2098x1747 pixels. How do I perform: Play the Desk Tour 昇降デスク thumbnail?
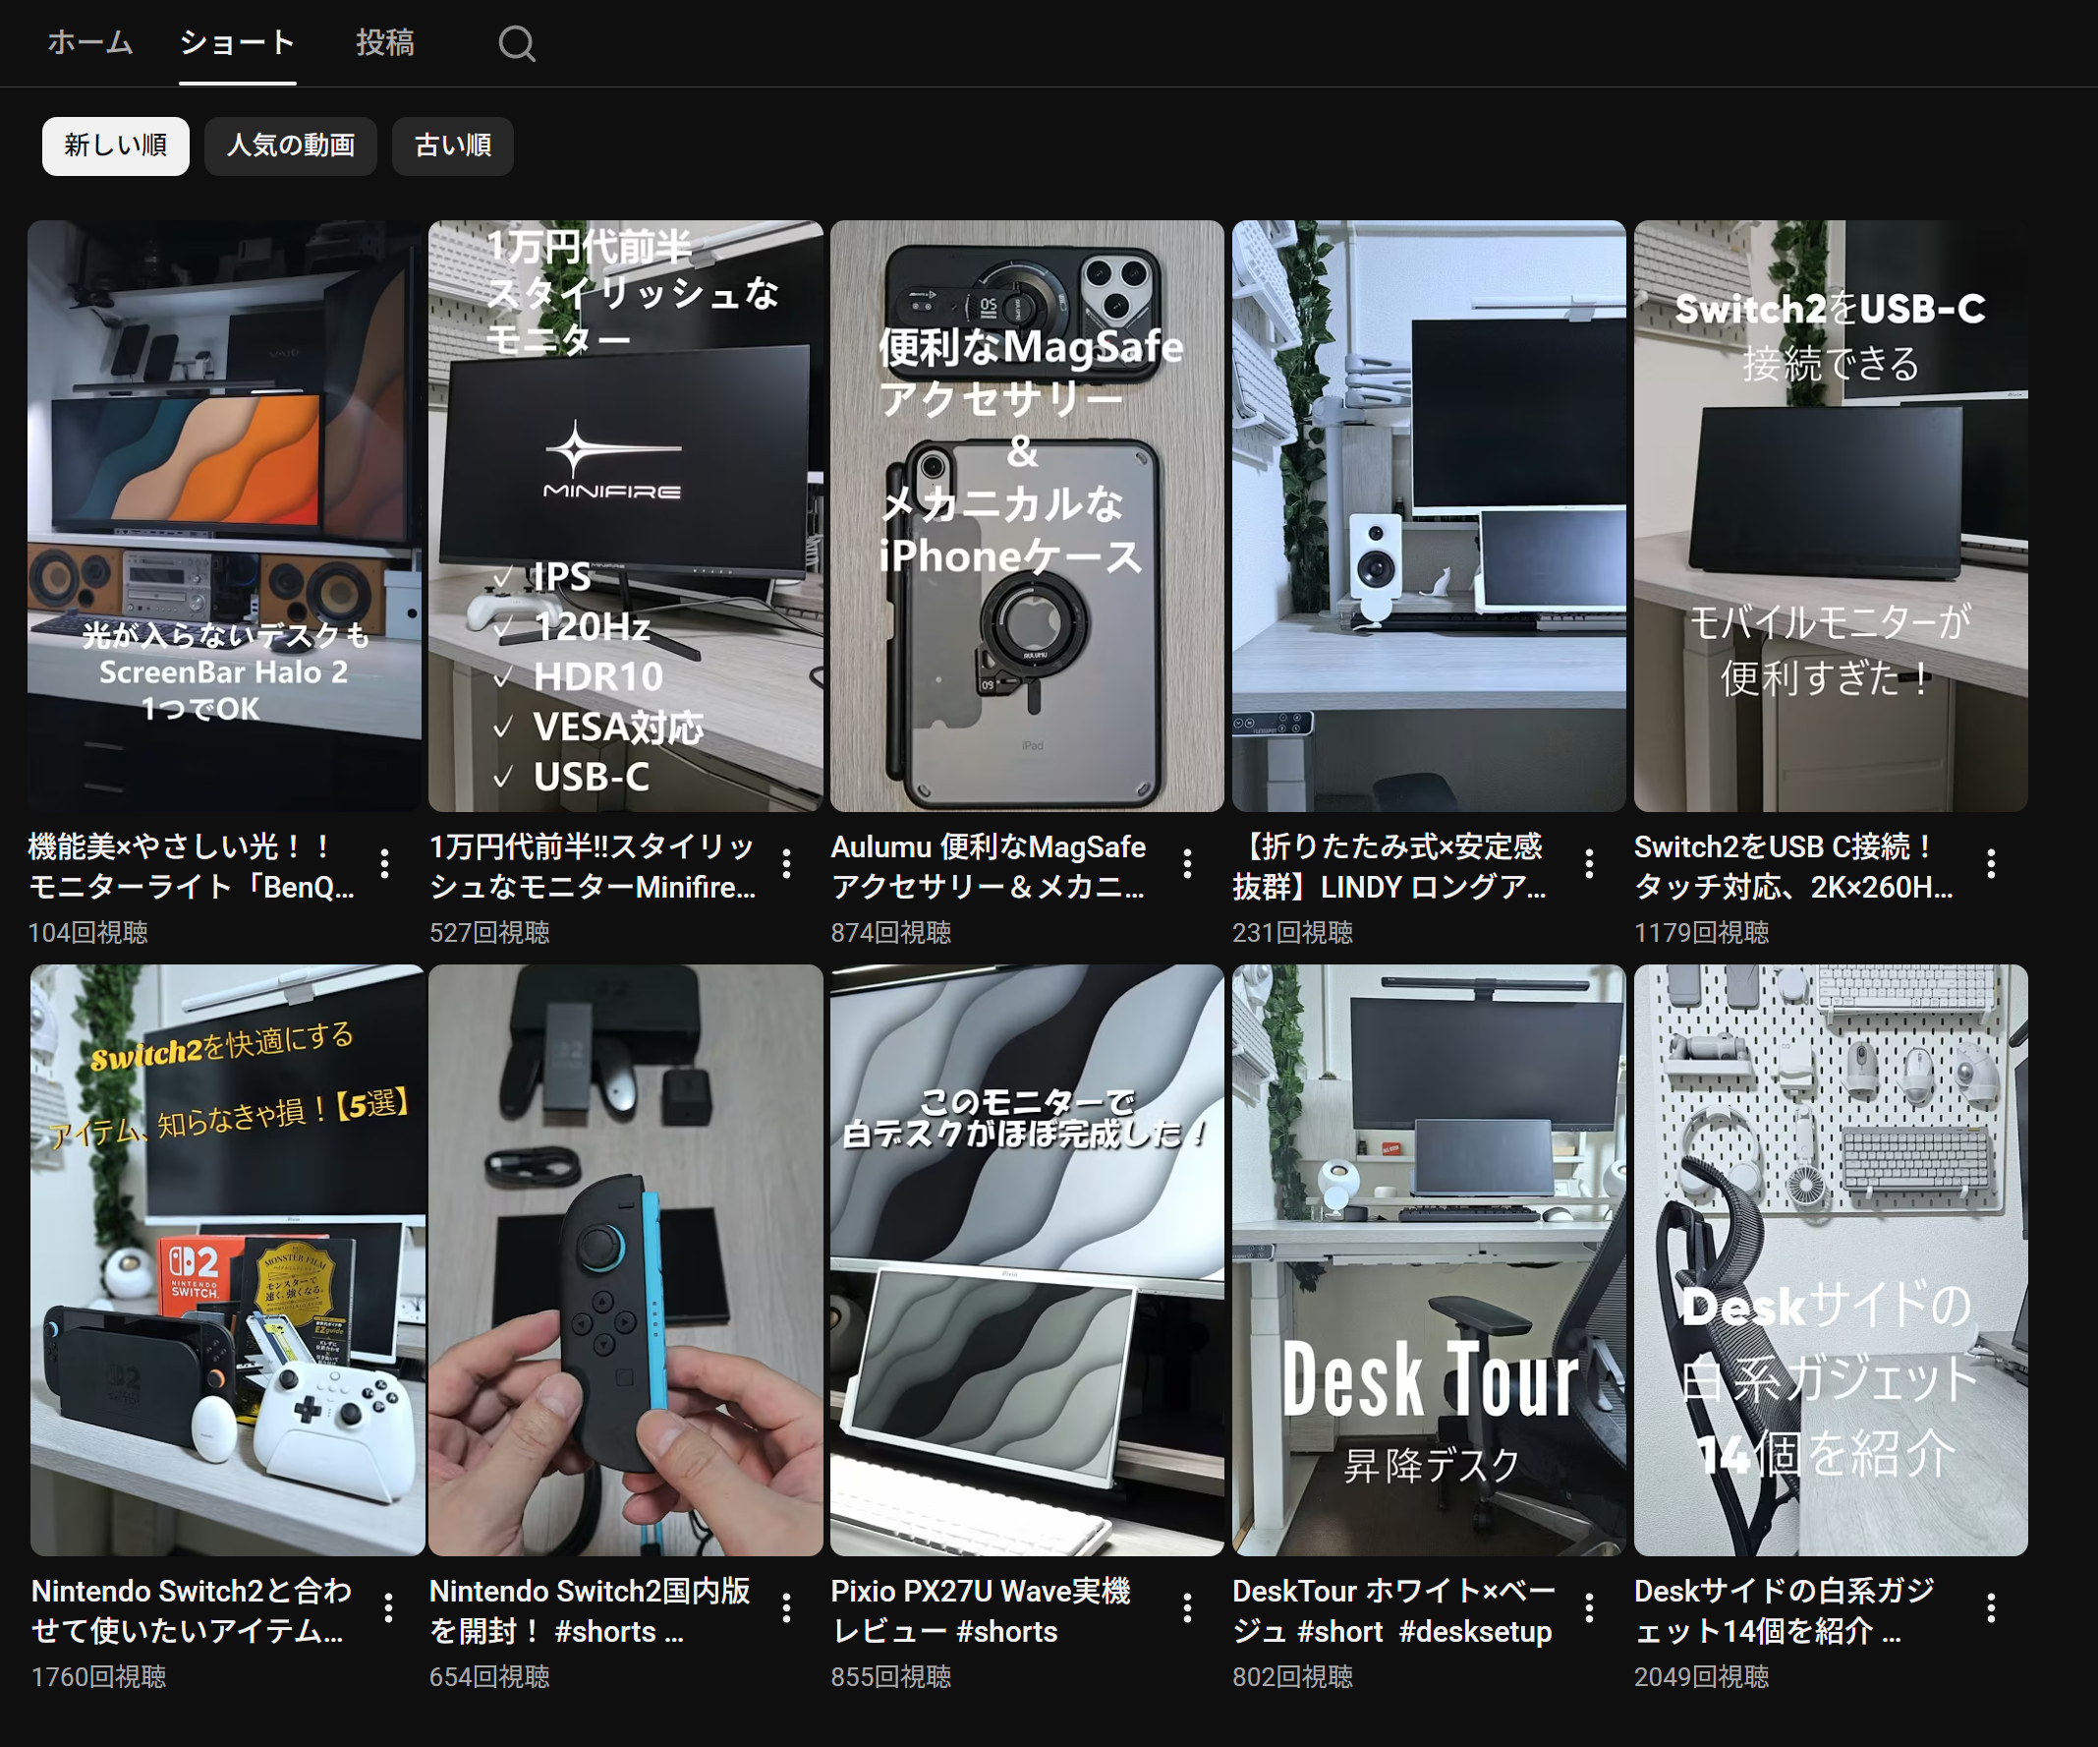(x=1429, y=1260)
